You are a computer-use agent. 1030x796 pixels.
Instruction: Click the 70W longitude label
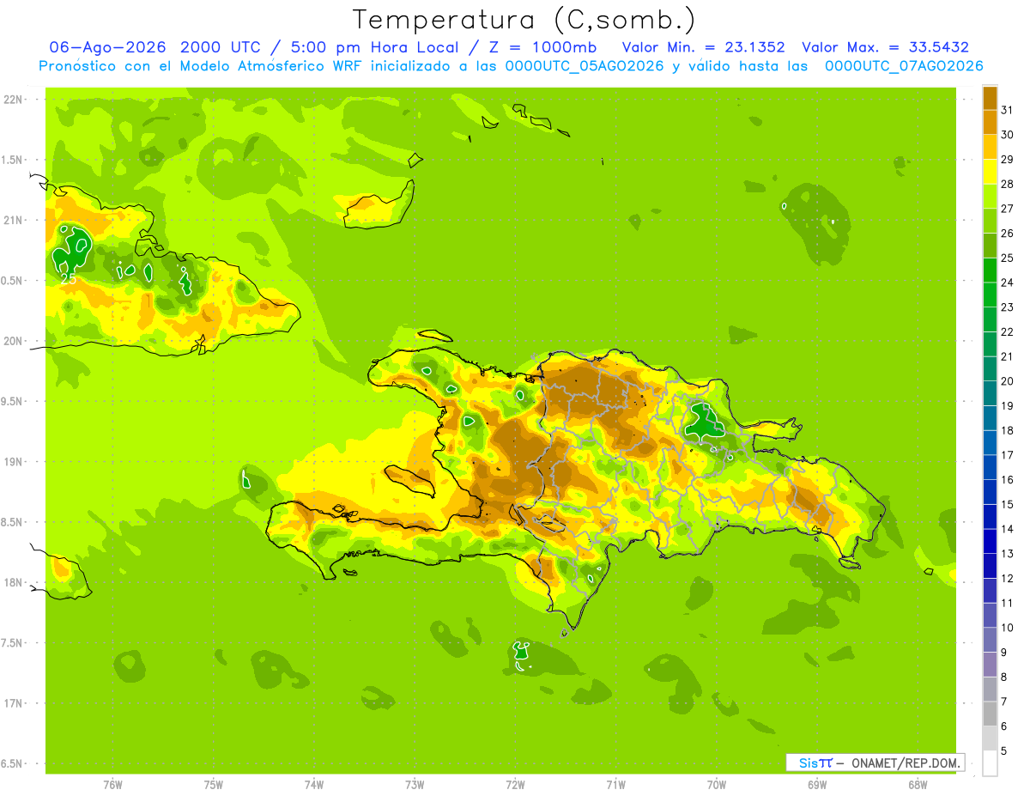[x=717, y=785]
